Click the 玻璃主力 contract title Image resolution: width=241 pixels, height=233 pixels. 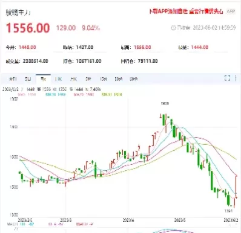(x=18, y=13)
